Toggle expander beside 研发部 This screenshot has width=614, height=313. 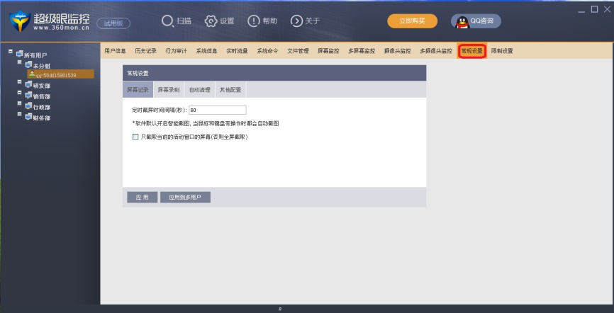coord(20,81)
